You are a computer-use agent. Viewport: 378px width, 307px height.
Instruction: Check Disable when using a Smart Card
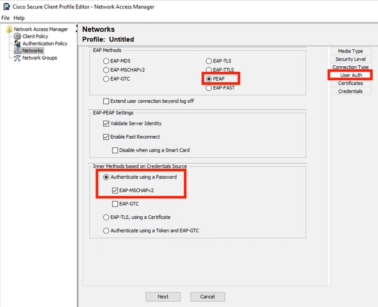click(115, 150)
